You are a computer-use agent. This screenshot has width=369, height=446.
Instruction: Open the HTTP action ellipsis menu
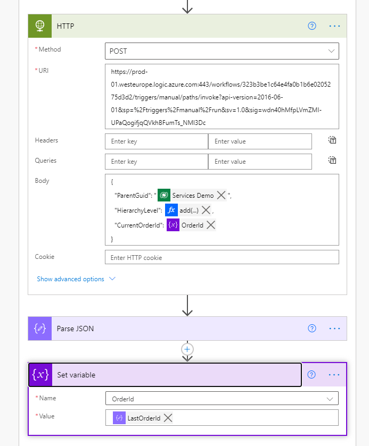coord(334,26)
